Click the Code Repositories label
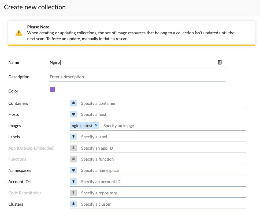260x222 pixels. (x=25, y=193)
